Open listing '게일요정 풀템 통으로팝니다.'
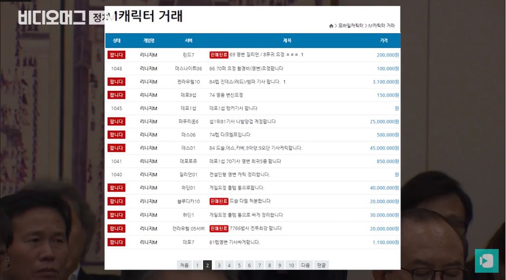The width and height of the screenshot is (506, 280). [x=237, y=188]
